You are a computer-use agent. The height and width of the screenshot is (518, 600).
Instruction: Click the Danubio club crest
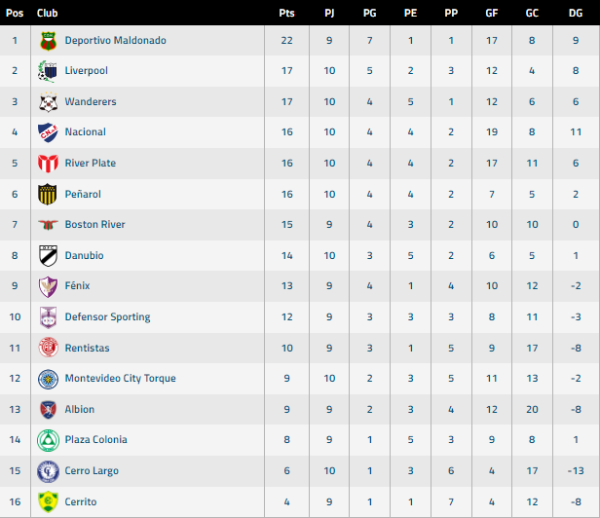coord(47,255)
